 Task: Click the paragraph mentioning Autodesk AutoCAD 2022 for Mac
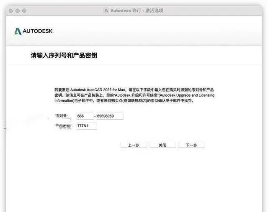(x=134, y=95)
